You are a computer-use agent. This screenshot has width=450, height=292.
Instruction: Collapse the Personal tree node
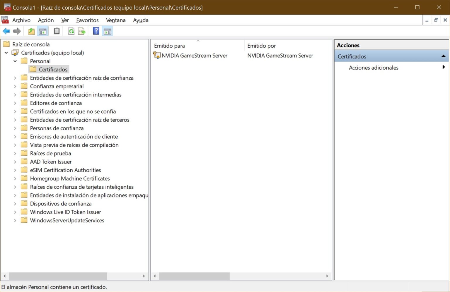tap(15, 61)
